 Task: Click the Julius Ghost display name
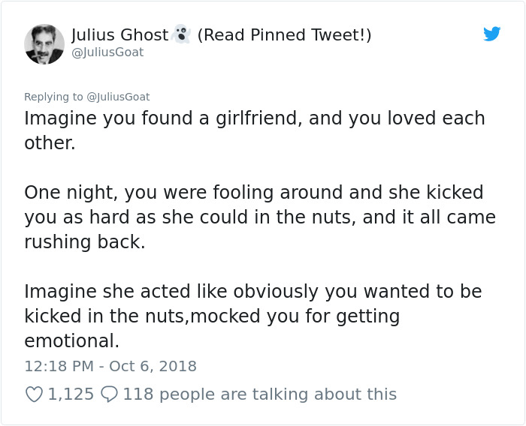pos(119,34)
